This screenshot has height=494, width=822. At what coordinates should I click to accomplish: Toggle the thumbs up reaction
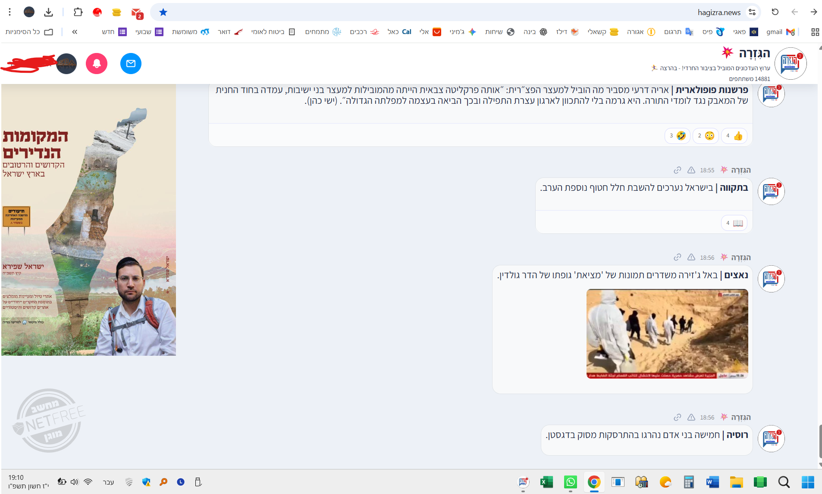pyautogui.click(x=734, y=136)
